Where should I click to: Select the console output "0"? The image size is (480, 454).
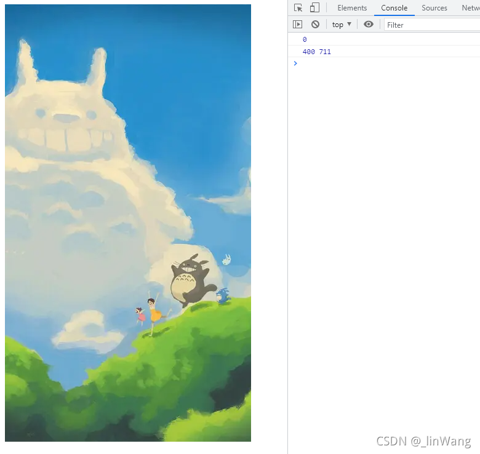305,39
